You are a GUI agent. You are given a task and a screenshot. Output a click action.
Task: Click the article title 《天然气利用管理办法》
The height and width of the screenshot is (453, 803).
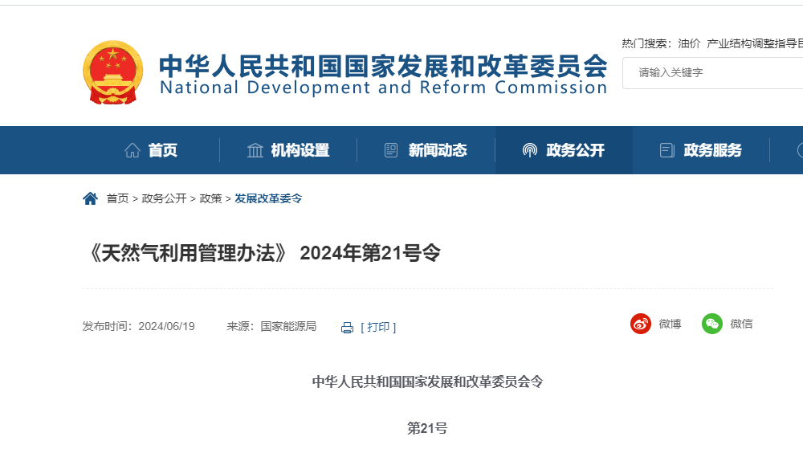(x=187, y=253)
